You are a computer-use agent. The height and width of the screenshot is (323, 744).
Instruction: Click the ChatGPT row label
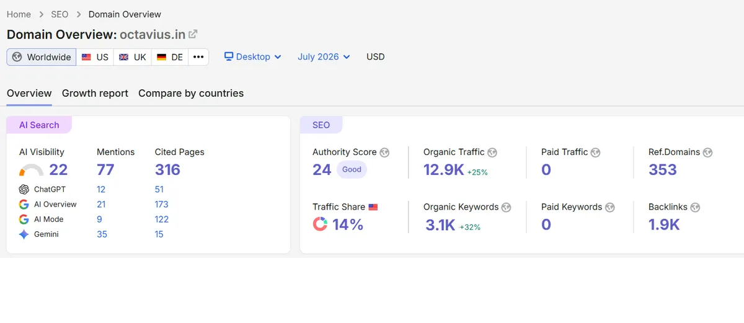(50, 189)
